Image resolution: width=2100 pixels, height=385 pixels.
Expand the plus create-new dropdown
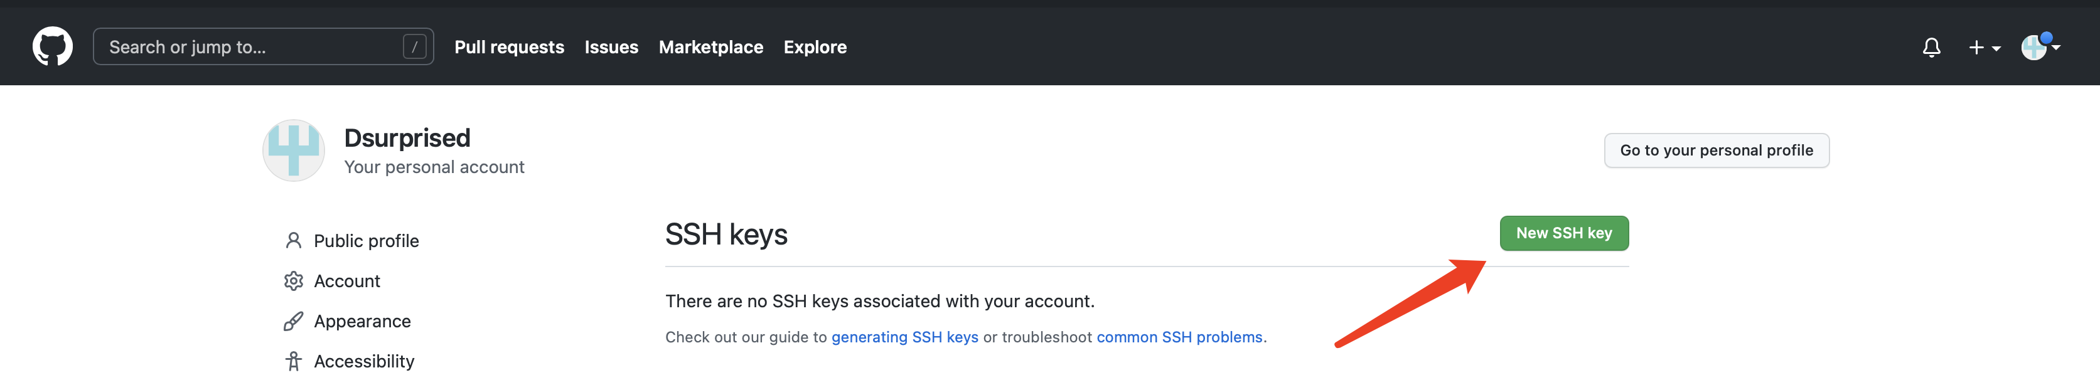tap(1983, 48)
